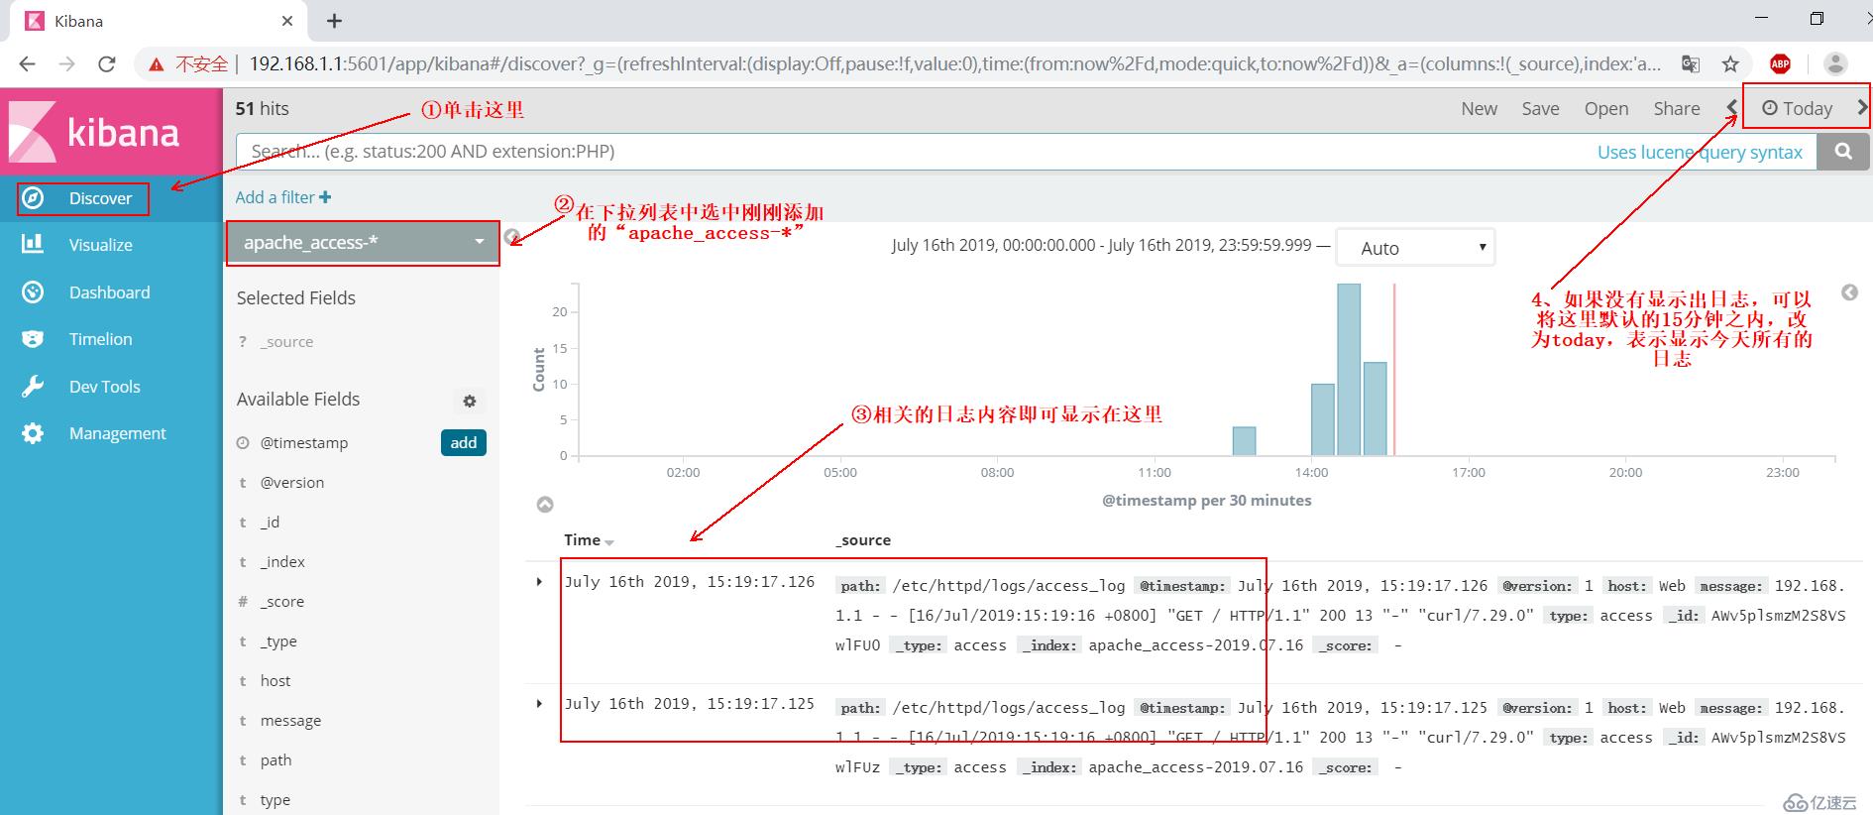
Task: Open the Visualize section
Action: pos(100,245)
